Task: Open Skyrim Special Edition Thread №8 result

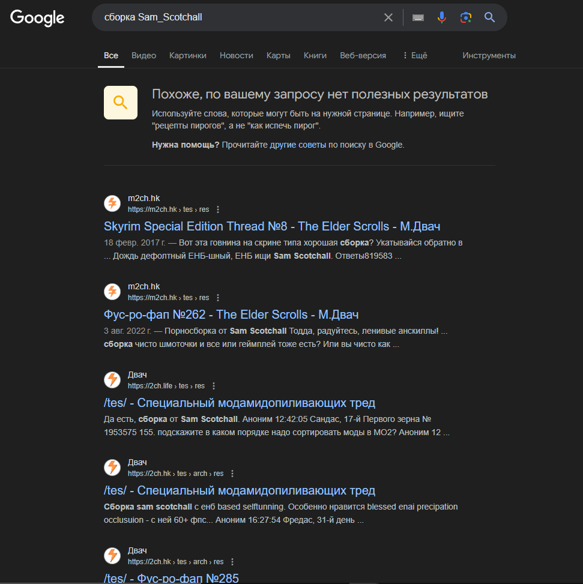Action: pos(272,226)
